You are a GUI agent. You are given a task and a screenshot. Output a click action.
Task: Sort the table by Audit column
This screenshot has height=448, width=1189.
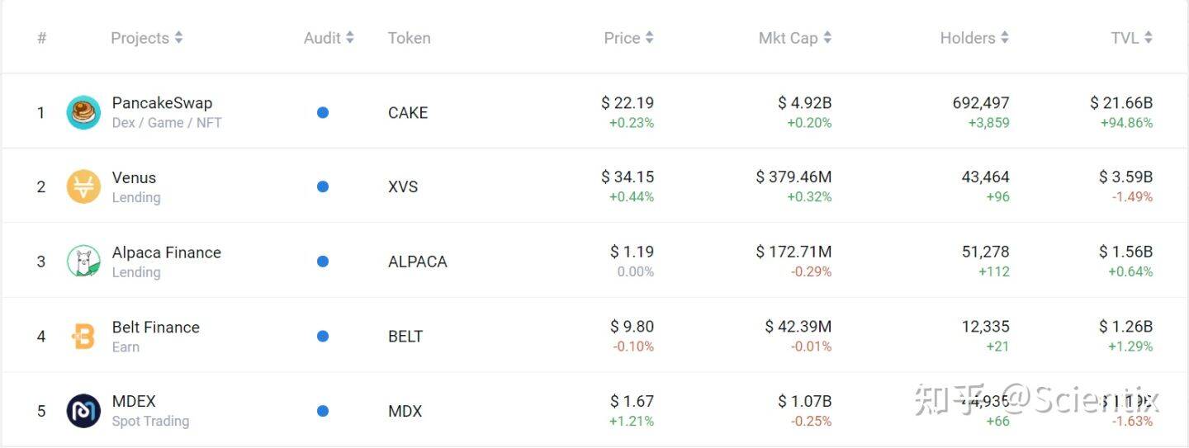[329, 38]
